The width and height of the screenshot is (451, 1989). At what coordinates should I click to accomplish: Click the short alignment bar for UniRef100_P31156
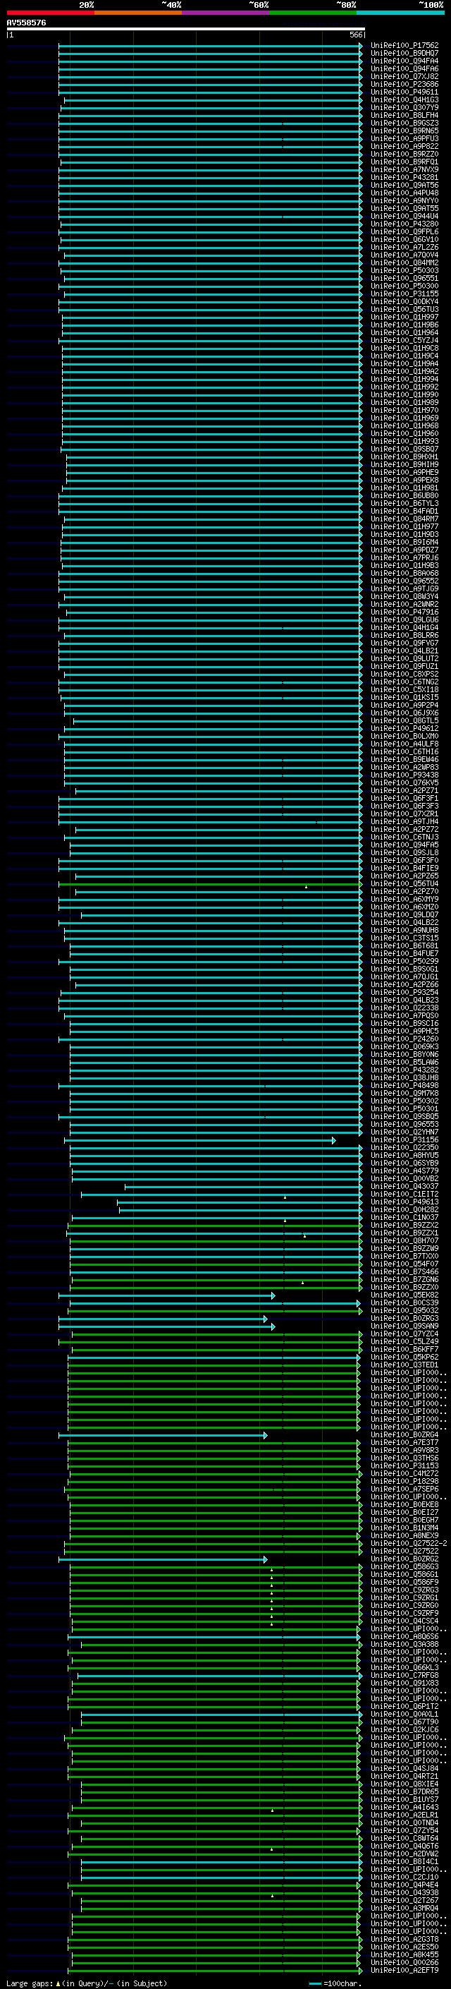click(199, 1140)
